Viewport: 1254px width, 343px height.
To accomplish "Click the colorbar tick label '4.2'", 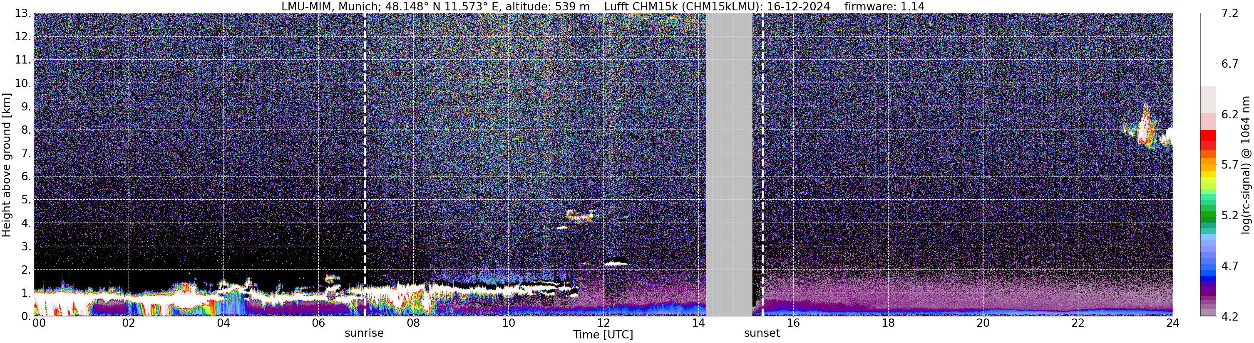I will (1230, 317).
